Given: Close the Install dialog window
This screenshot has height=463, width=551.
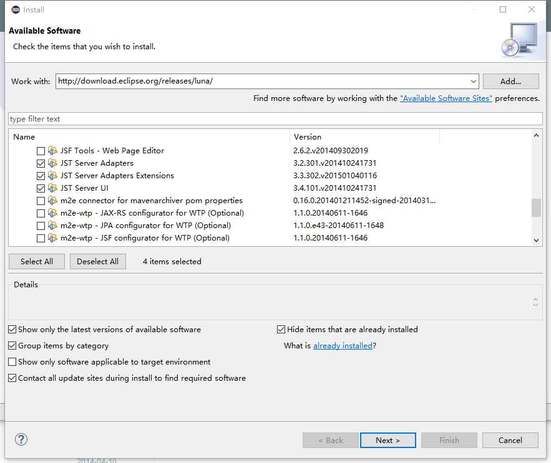Looking at the screenshot, I should pyautogui.click(x=531, y=9).
